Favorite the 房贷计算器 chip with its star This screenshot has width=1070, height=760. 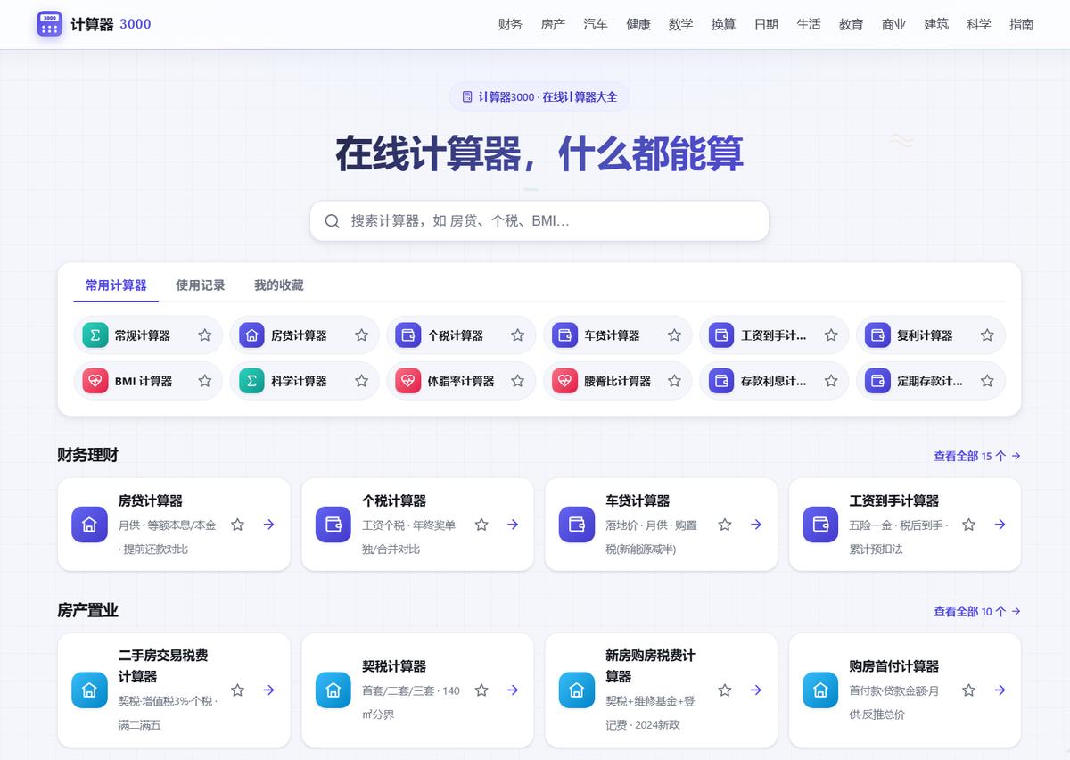pos(361,335)
